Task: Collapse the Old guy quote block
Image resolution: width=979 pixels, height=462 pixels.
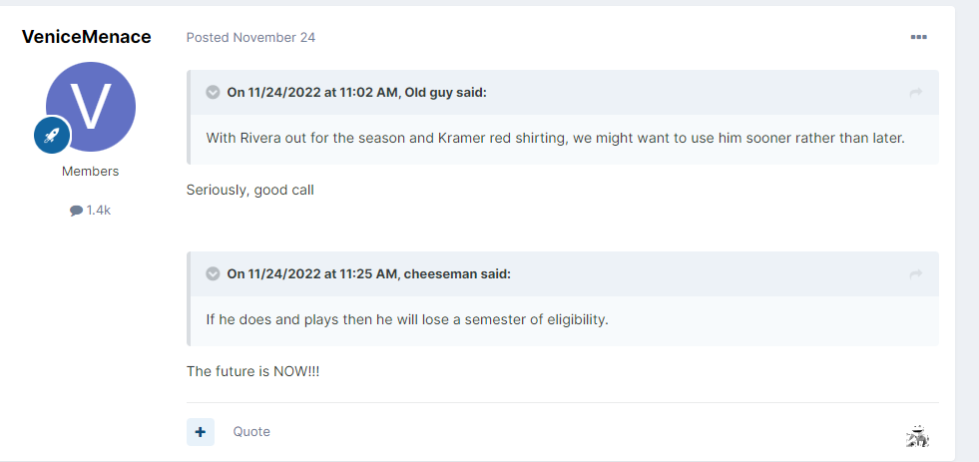Action: (x=213, y=93)
